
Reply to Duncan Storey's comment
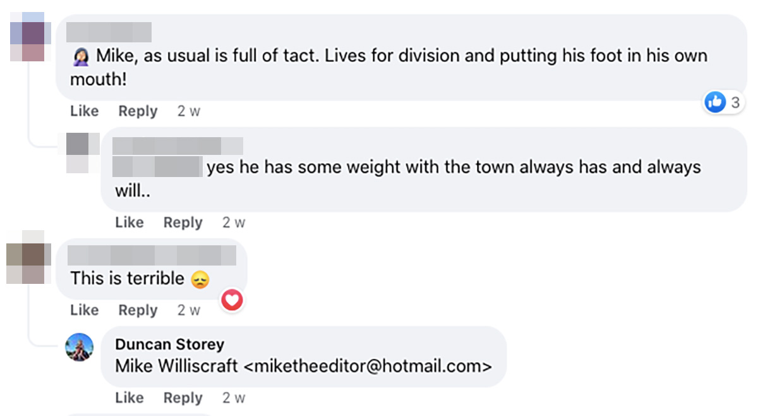tap(183, 398)
